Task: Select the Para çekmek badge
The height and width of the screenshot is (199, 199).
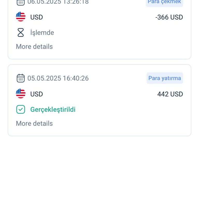Action: 164,2
